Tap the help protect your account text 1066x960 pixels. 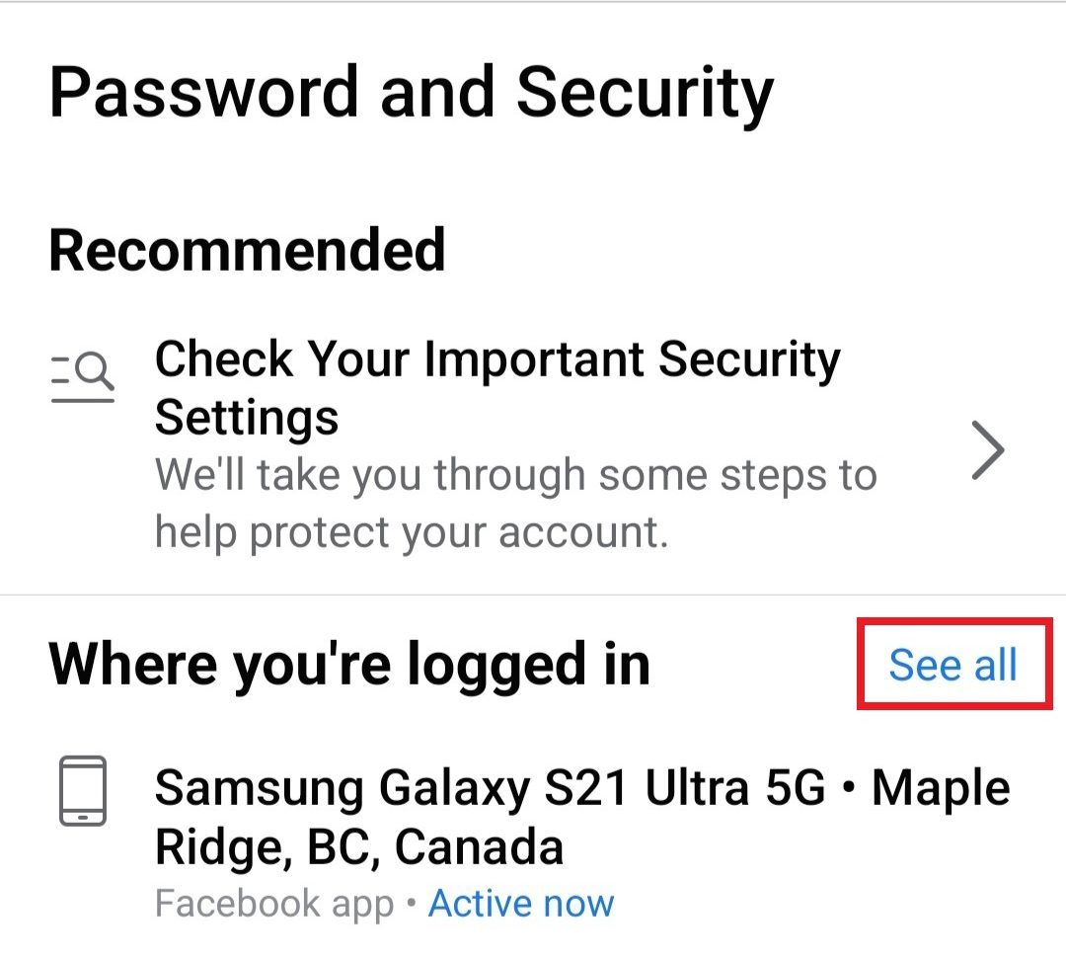412,531
